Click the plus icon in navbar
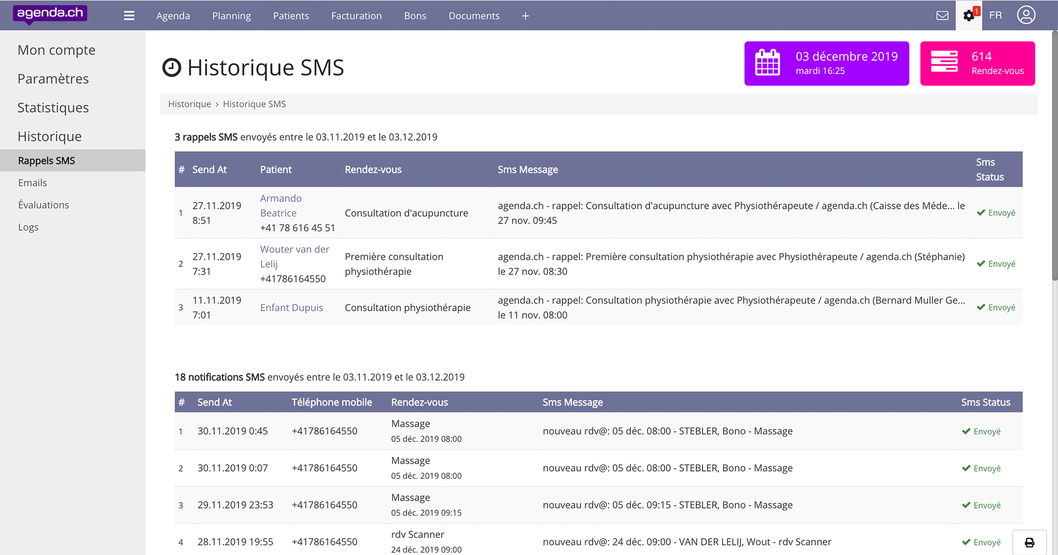Screen dimensions: 1058x555 (525, 16)
